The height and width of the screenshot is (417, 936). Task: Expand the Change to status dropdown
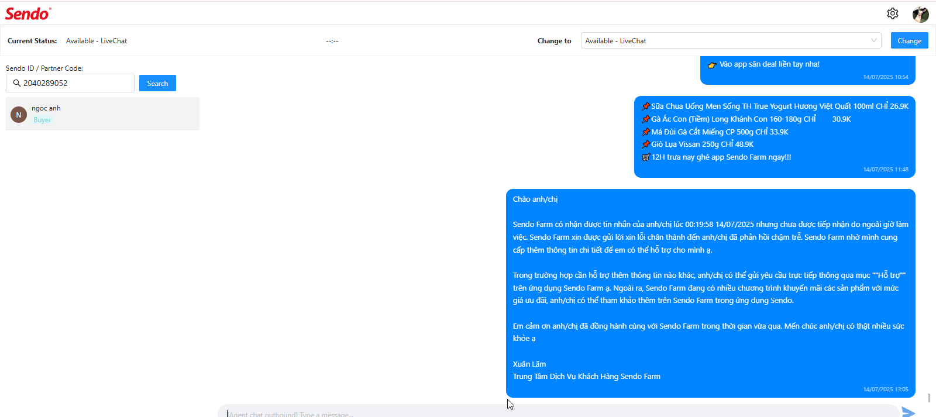pos(731,40)
